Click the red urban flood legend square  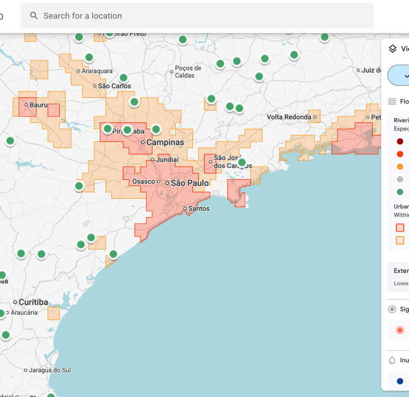(400, 228)
